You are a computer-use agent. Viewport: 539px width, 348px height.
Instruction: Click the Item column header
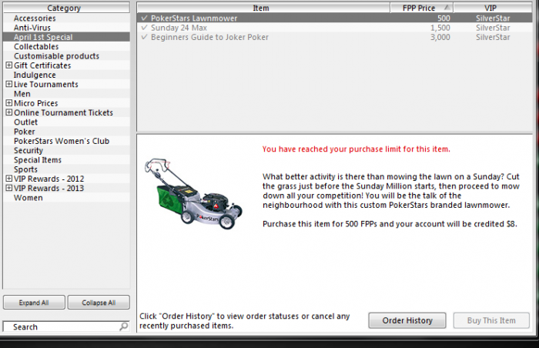[x=263, y=8]
